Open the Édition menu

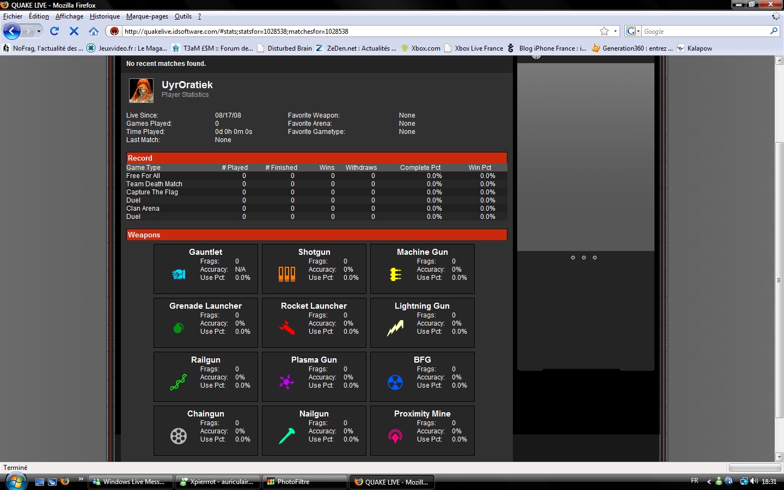39,16
